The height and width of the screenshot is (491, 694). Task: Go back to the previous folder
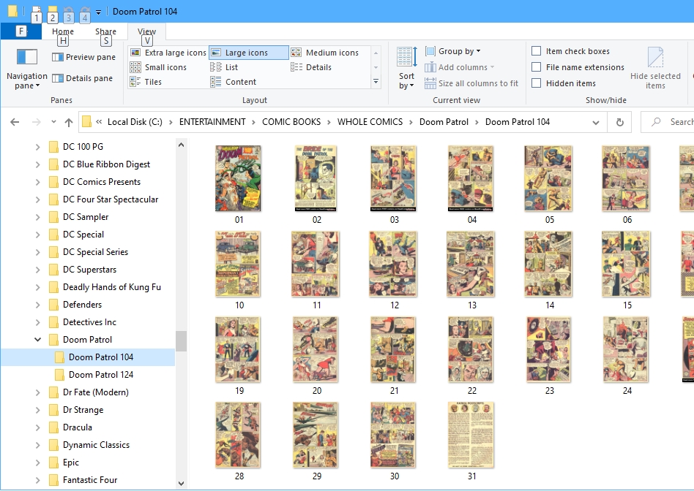15,122
